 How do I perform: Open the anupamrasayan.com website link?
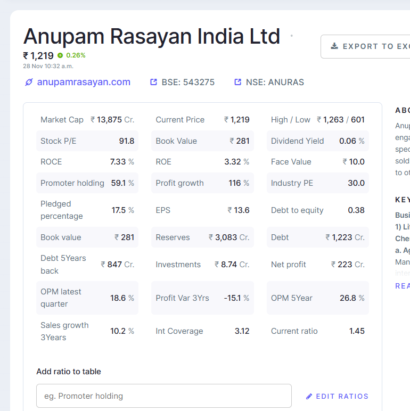tap(84, 82)
